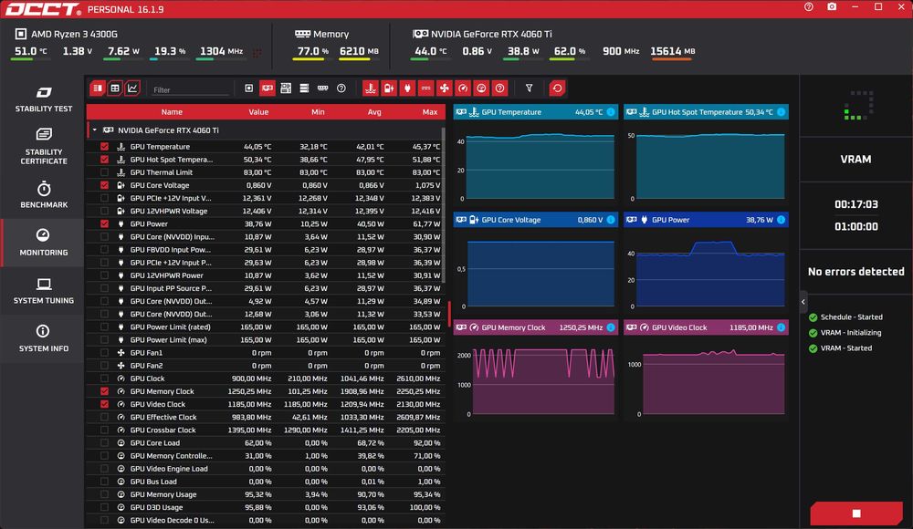Collapse the NVIDIA GeForce RTX 4060 Ti group
Screen dimensions: 913x529
pos(95,130)
